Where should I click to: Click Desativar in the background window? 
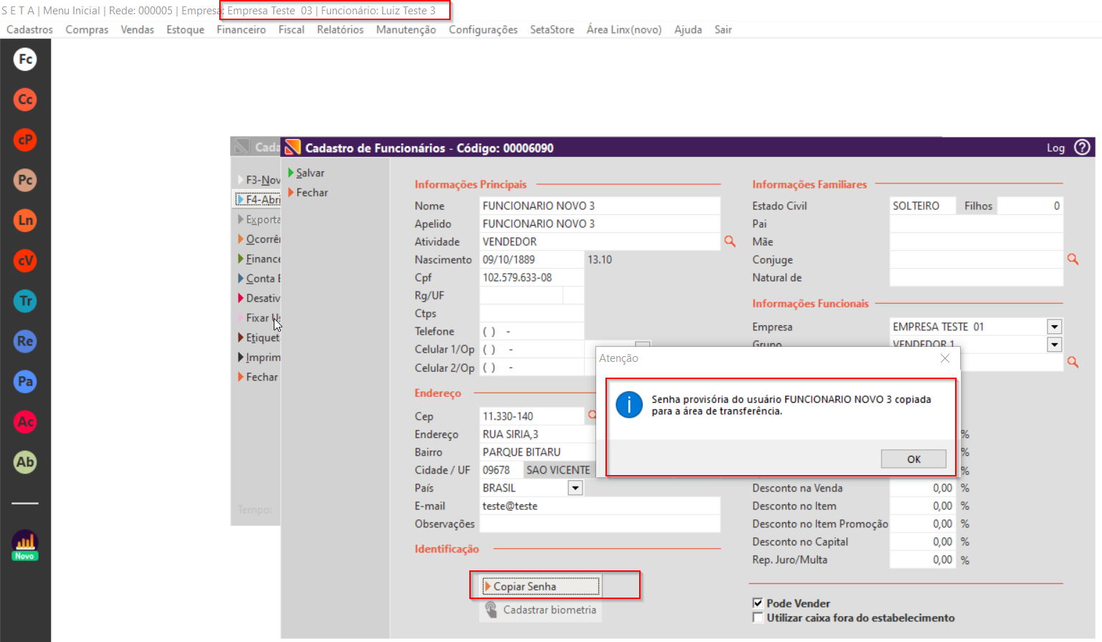(259, 298)
